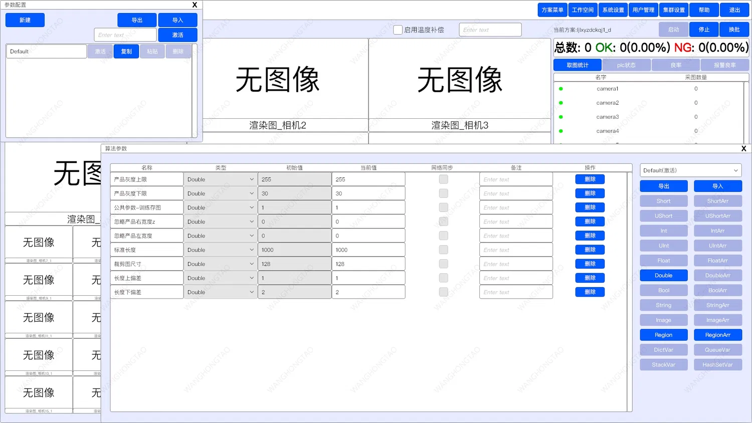Click the RegionArr type button
The width and height of the screenshot is (752, 423).
coord(717,335)
